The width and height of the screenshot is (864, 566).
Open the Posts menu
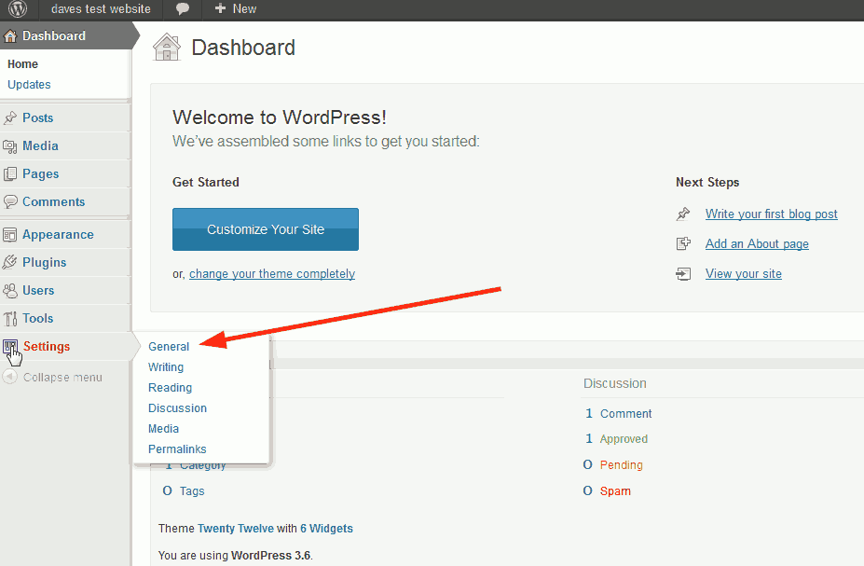[x=38, y=117]
